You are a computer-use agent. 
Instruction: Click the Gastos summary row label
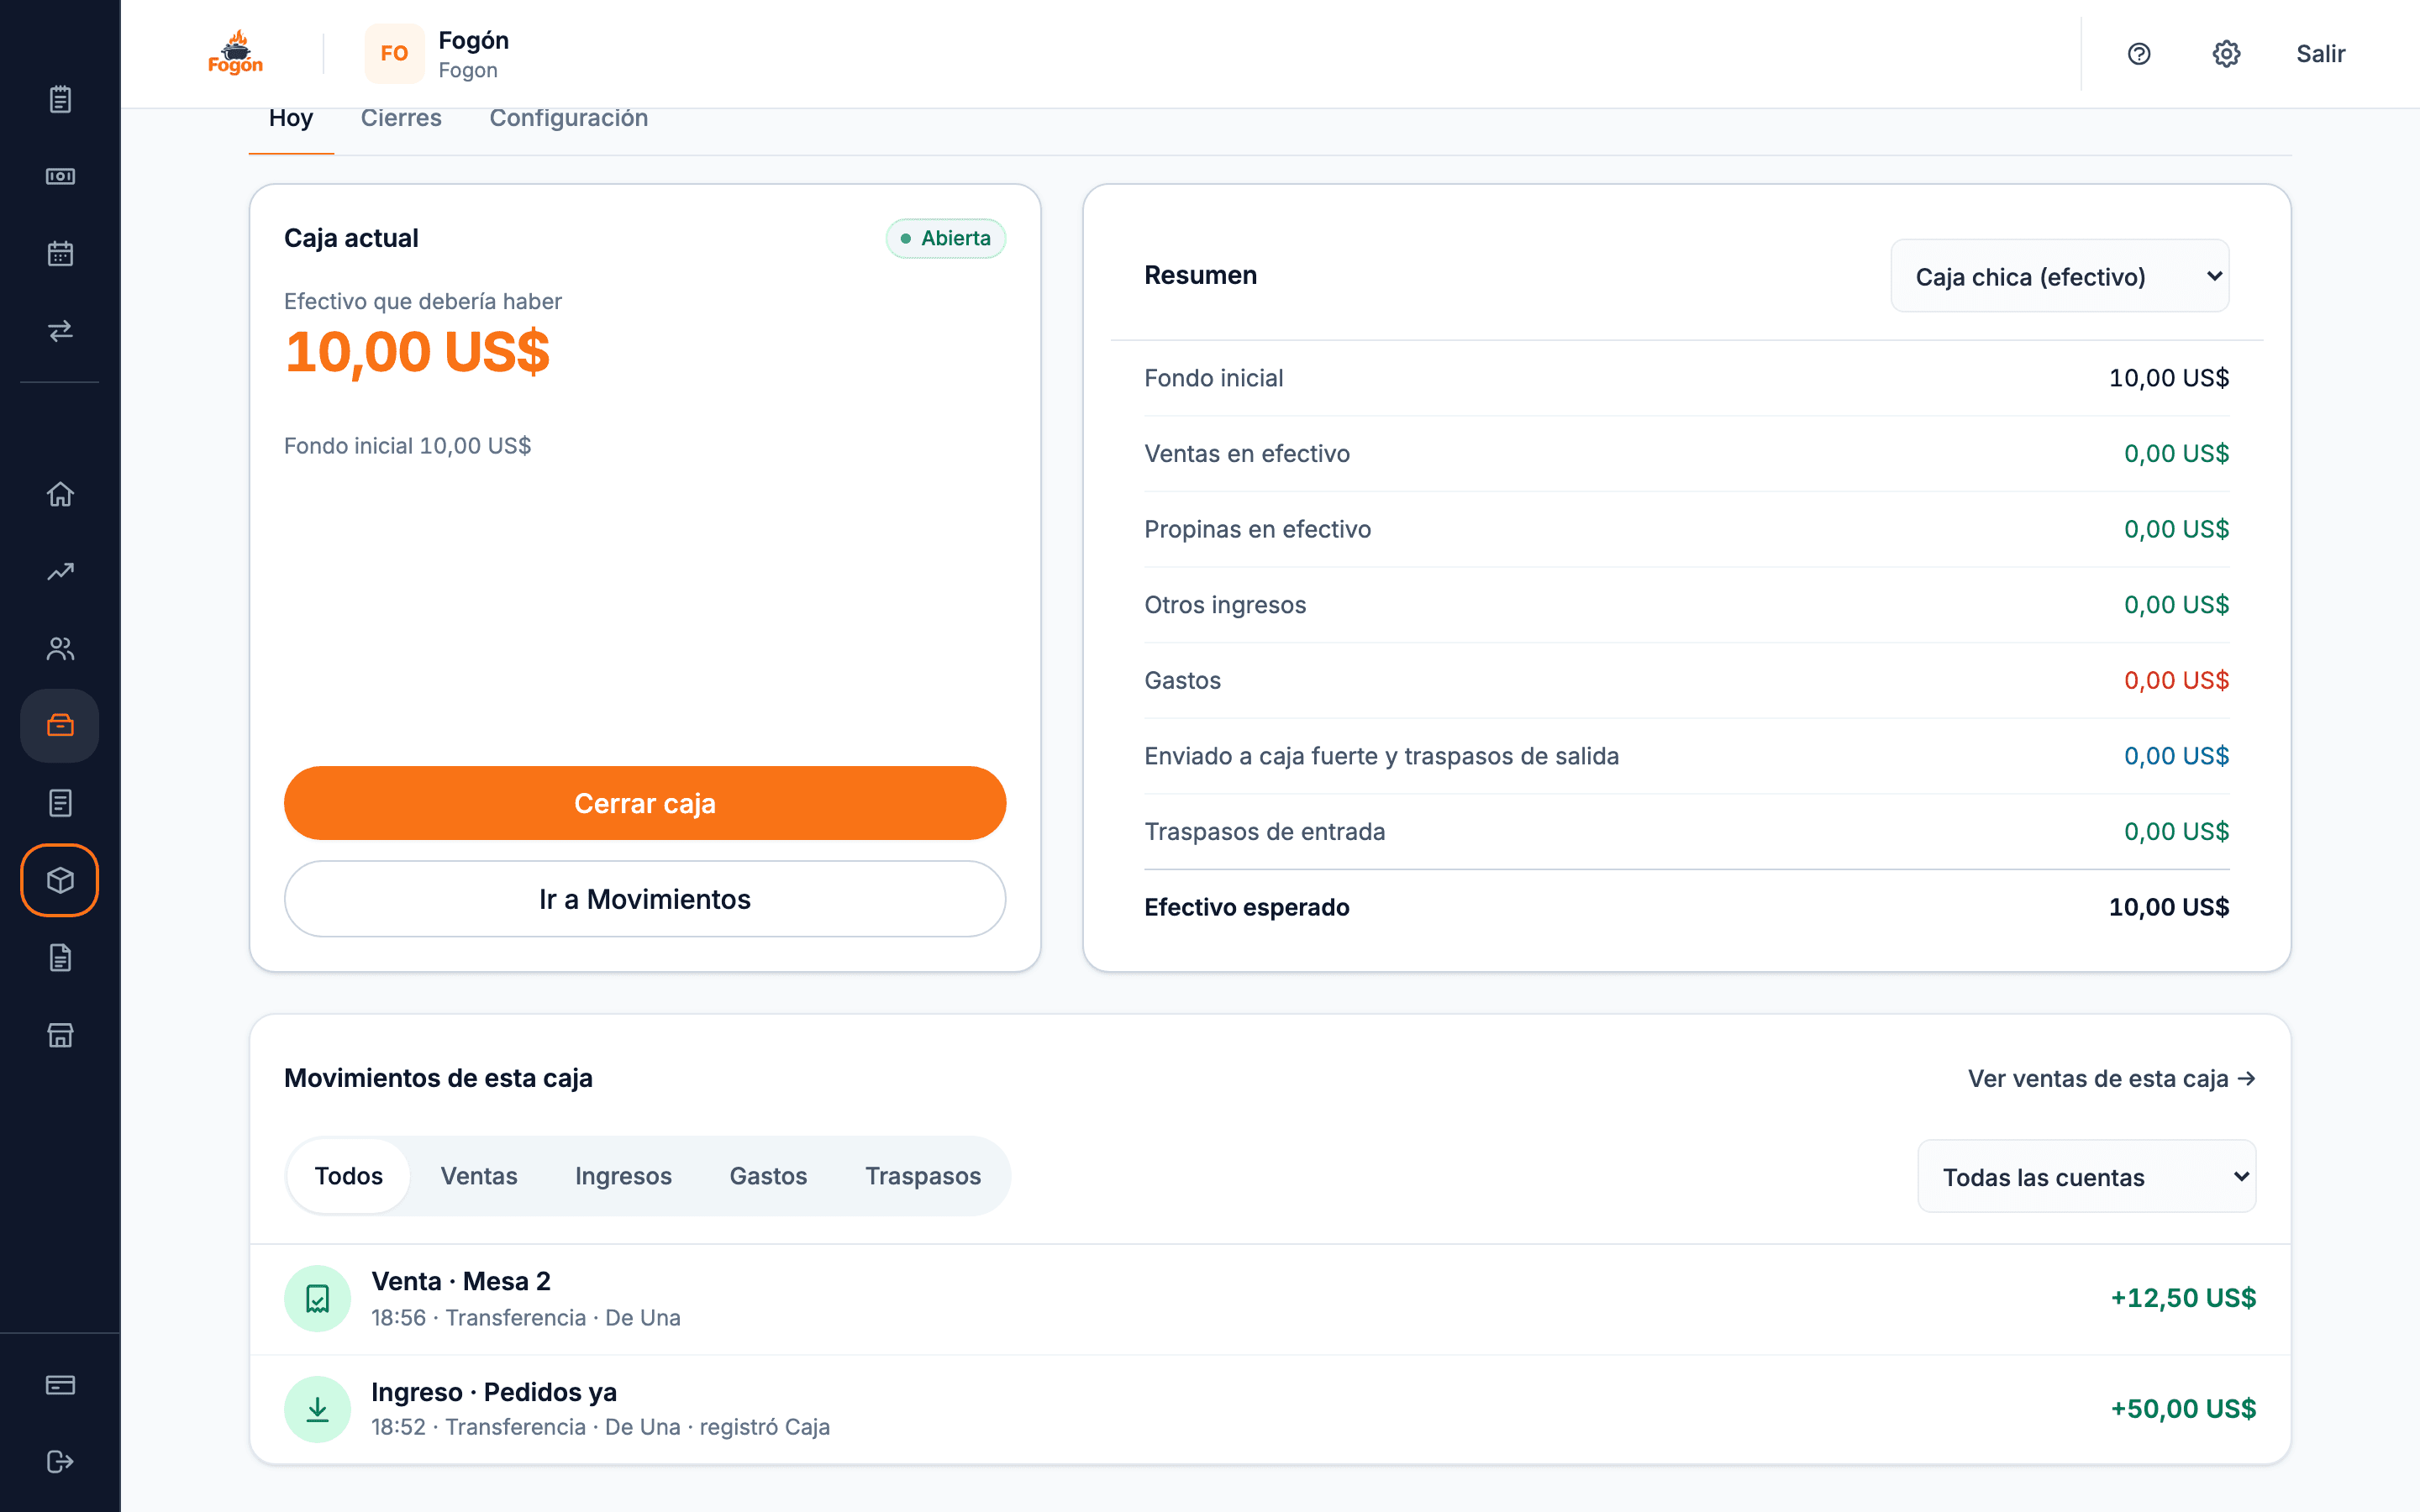tap(1182, 680)
